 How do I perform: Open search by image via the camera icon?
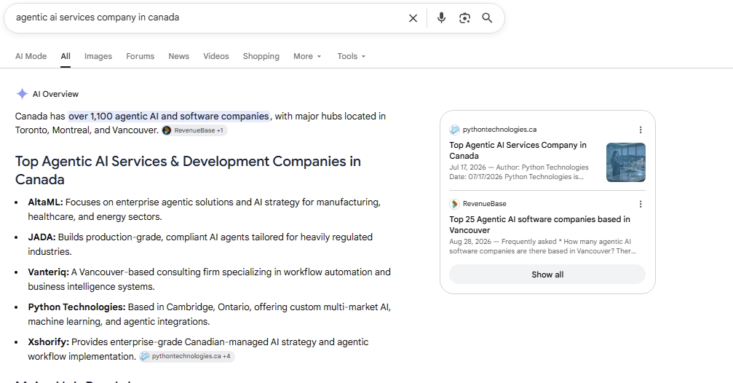point(464,17)
